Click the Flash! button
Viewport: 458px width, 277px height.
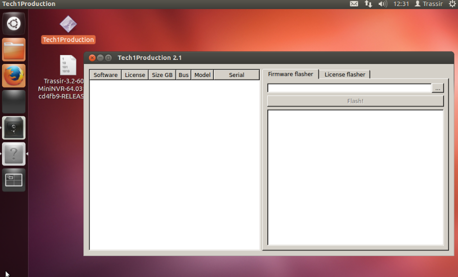[356, 101]
